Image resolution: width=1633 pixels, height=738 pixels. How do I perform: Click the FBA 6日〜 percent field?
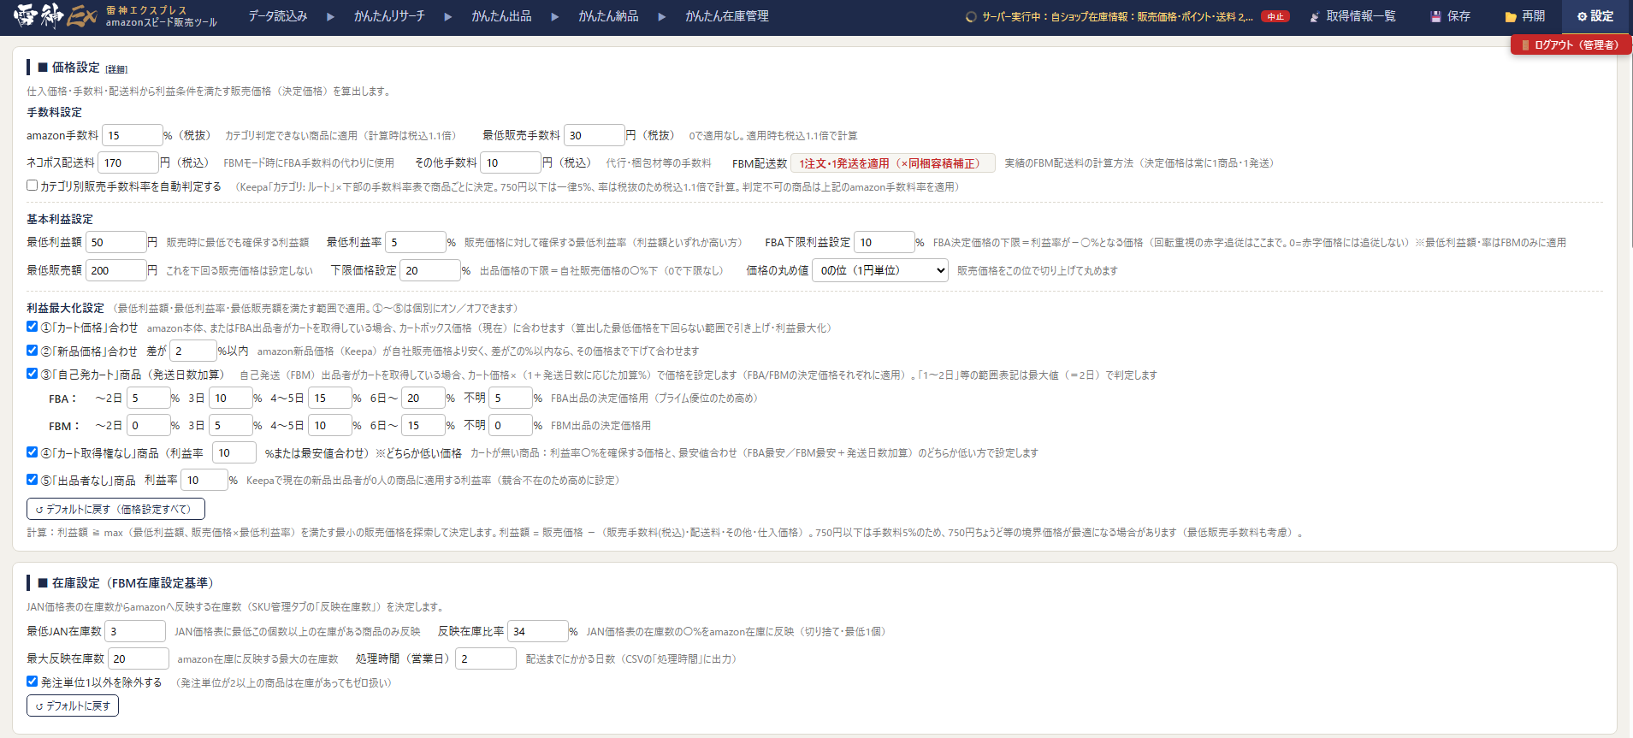point(423,398)
